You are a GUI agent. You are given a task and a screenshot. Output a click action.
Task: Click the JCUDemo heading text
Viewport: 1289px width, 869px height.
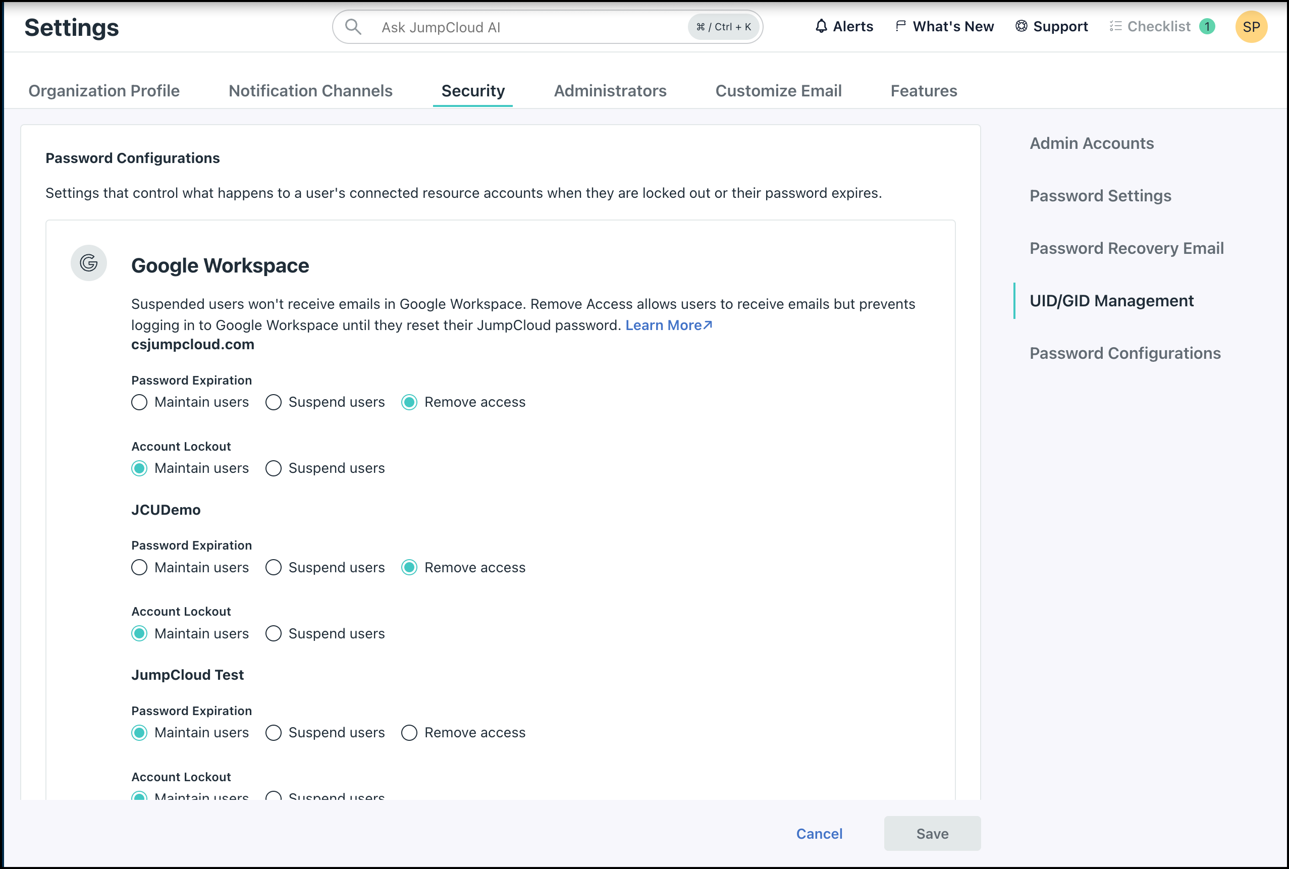(x=166, y=510)
